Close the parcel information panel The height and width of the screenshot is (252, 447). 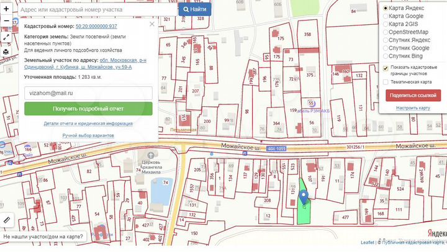pos(152,24)
